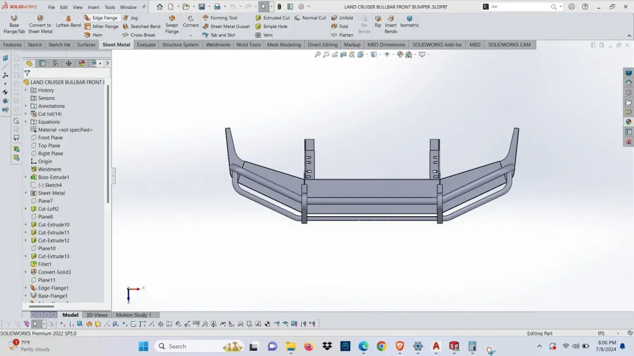This screenshot has height=356, width=634.
Task: Switch to Isometric view
Action: 409,21
